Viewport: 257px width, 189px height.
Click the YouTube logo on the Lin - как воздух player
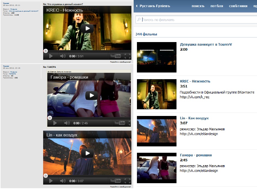(x=116, y=181)
